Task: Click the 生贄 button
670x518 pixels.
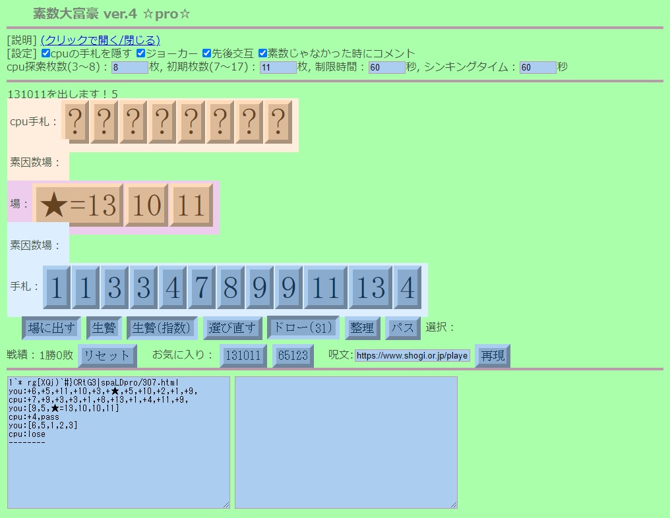Action: (x=104, y=328)
